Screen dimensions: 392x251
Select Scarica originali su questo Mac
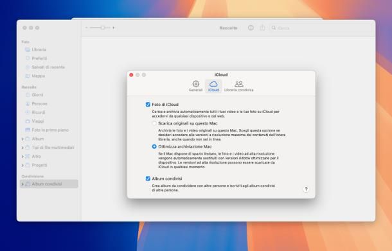(154, 123)
